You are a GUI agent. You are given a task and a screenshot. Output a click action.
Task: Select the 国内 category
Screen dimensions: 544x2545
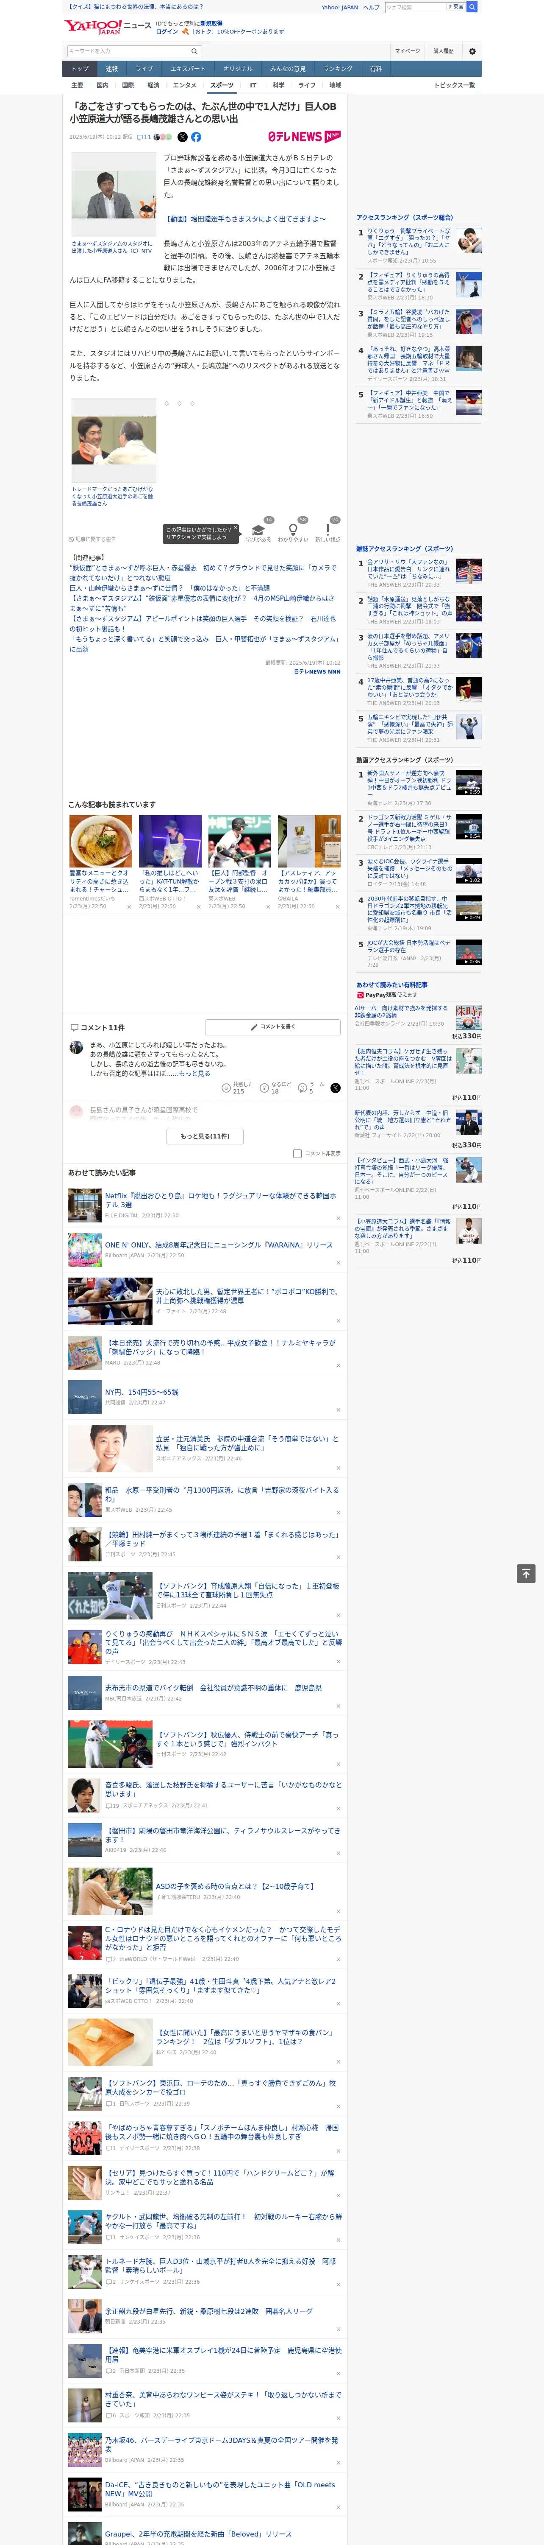pyautogui.click(x=103, y=85)
